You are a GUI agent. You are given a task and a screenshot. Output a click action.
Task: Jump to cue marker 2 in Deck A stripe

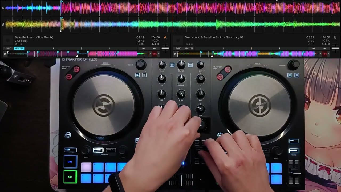point(28,52)
